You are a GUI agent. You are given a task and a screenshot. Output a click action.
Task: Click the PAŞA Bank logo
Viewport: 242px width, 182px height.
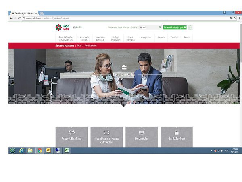(62, 28)
